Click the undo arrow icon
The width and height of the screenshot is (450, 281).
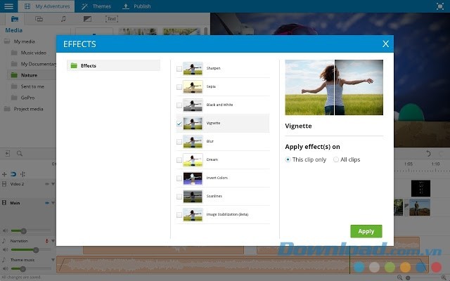[x=428, y=153]
